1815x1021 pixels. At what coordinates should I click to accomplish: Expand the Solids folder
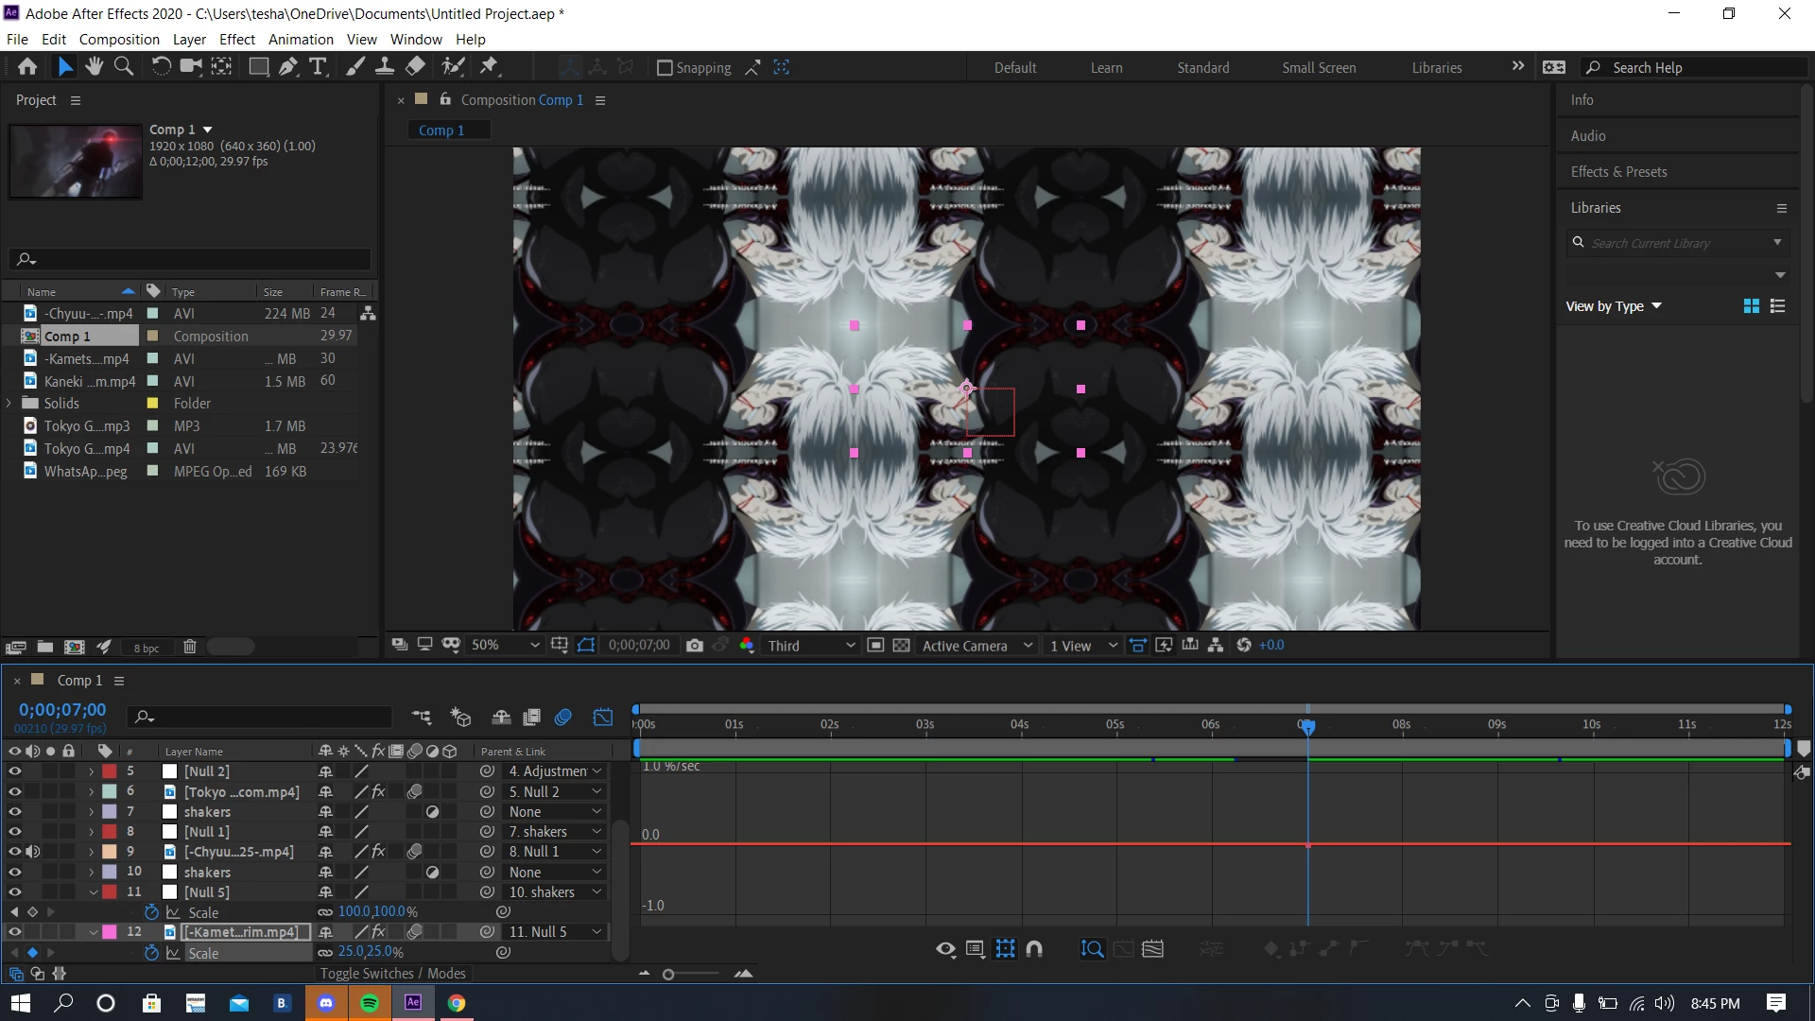(9, 404)
